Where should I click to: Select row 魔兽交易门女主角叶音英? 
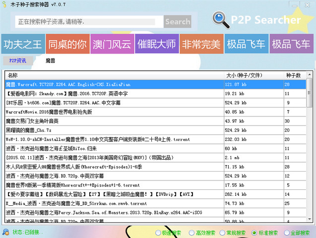[x=155, y=121]
